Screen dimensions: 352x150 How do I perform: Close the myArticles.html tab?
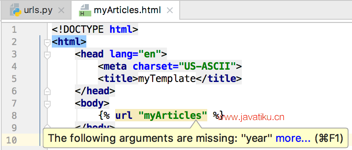[170, 10]
